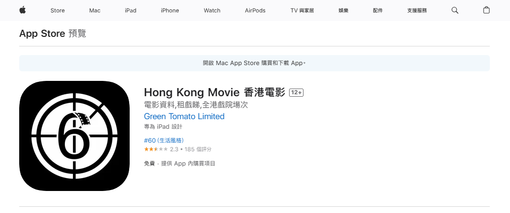Click the Hong Kong Movie app icon
The height and width of the screenshot is (213, 510).
[74, 136]
